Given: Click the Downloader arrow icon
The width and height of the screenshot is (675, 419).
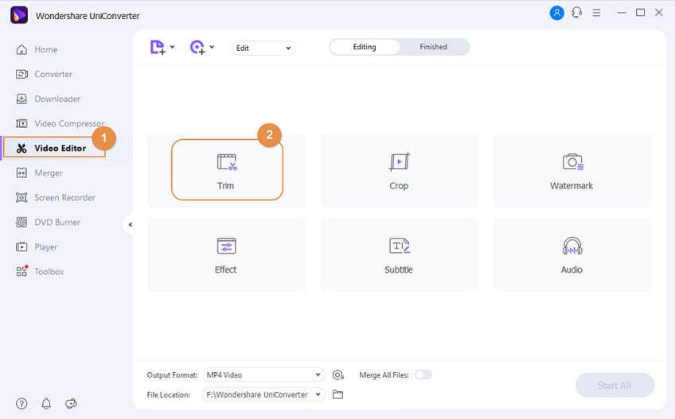Looking at the screenshot, I should (x=21, y=99).
